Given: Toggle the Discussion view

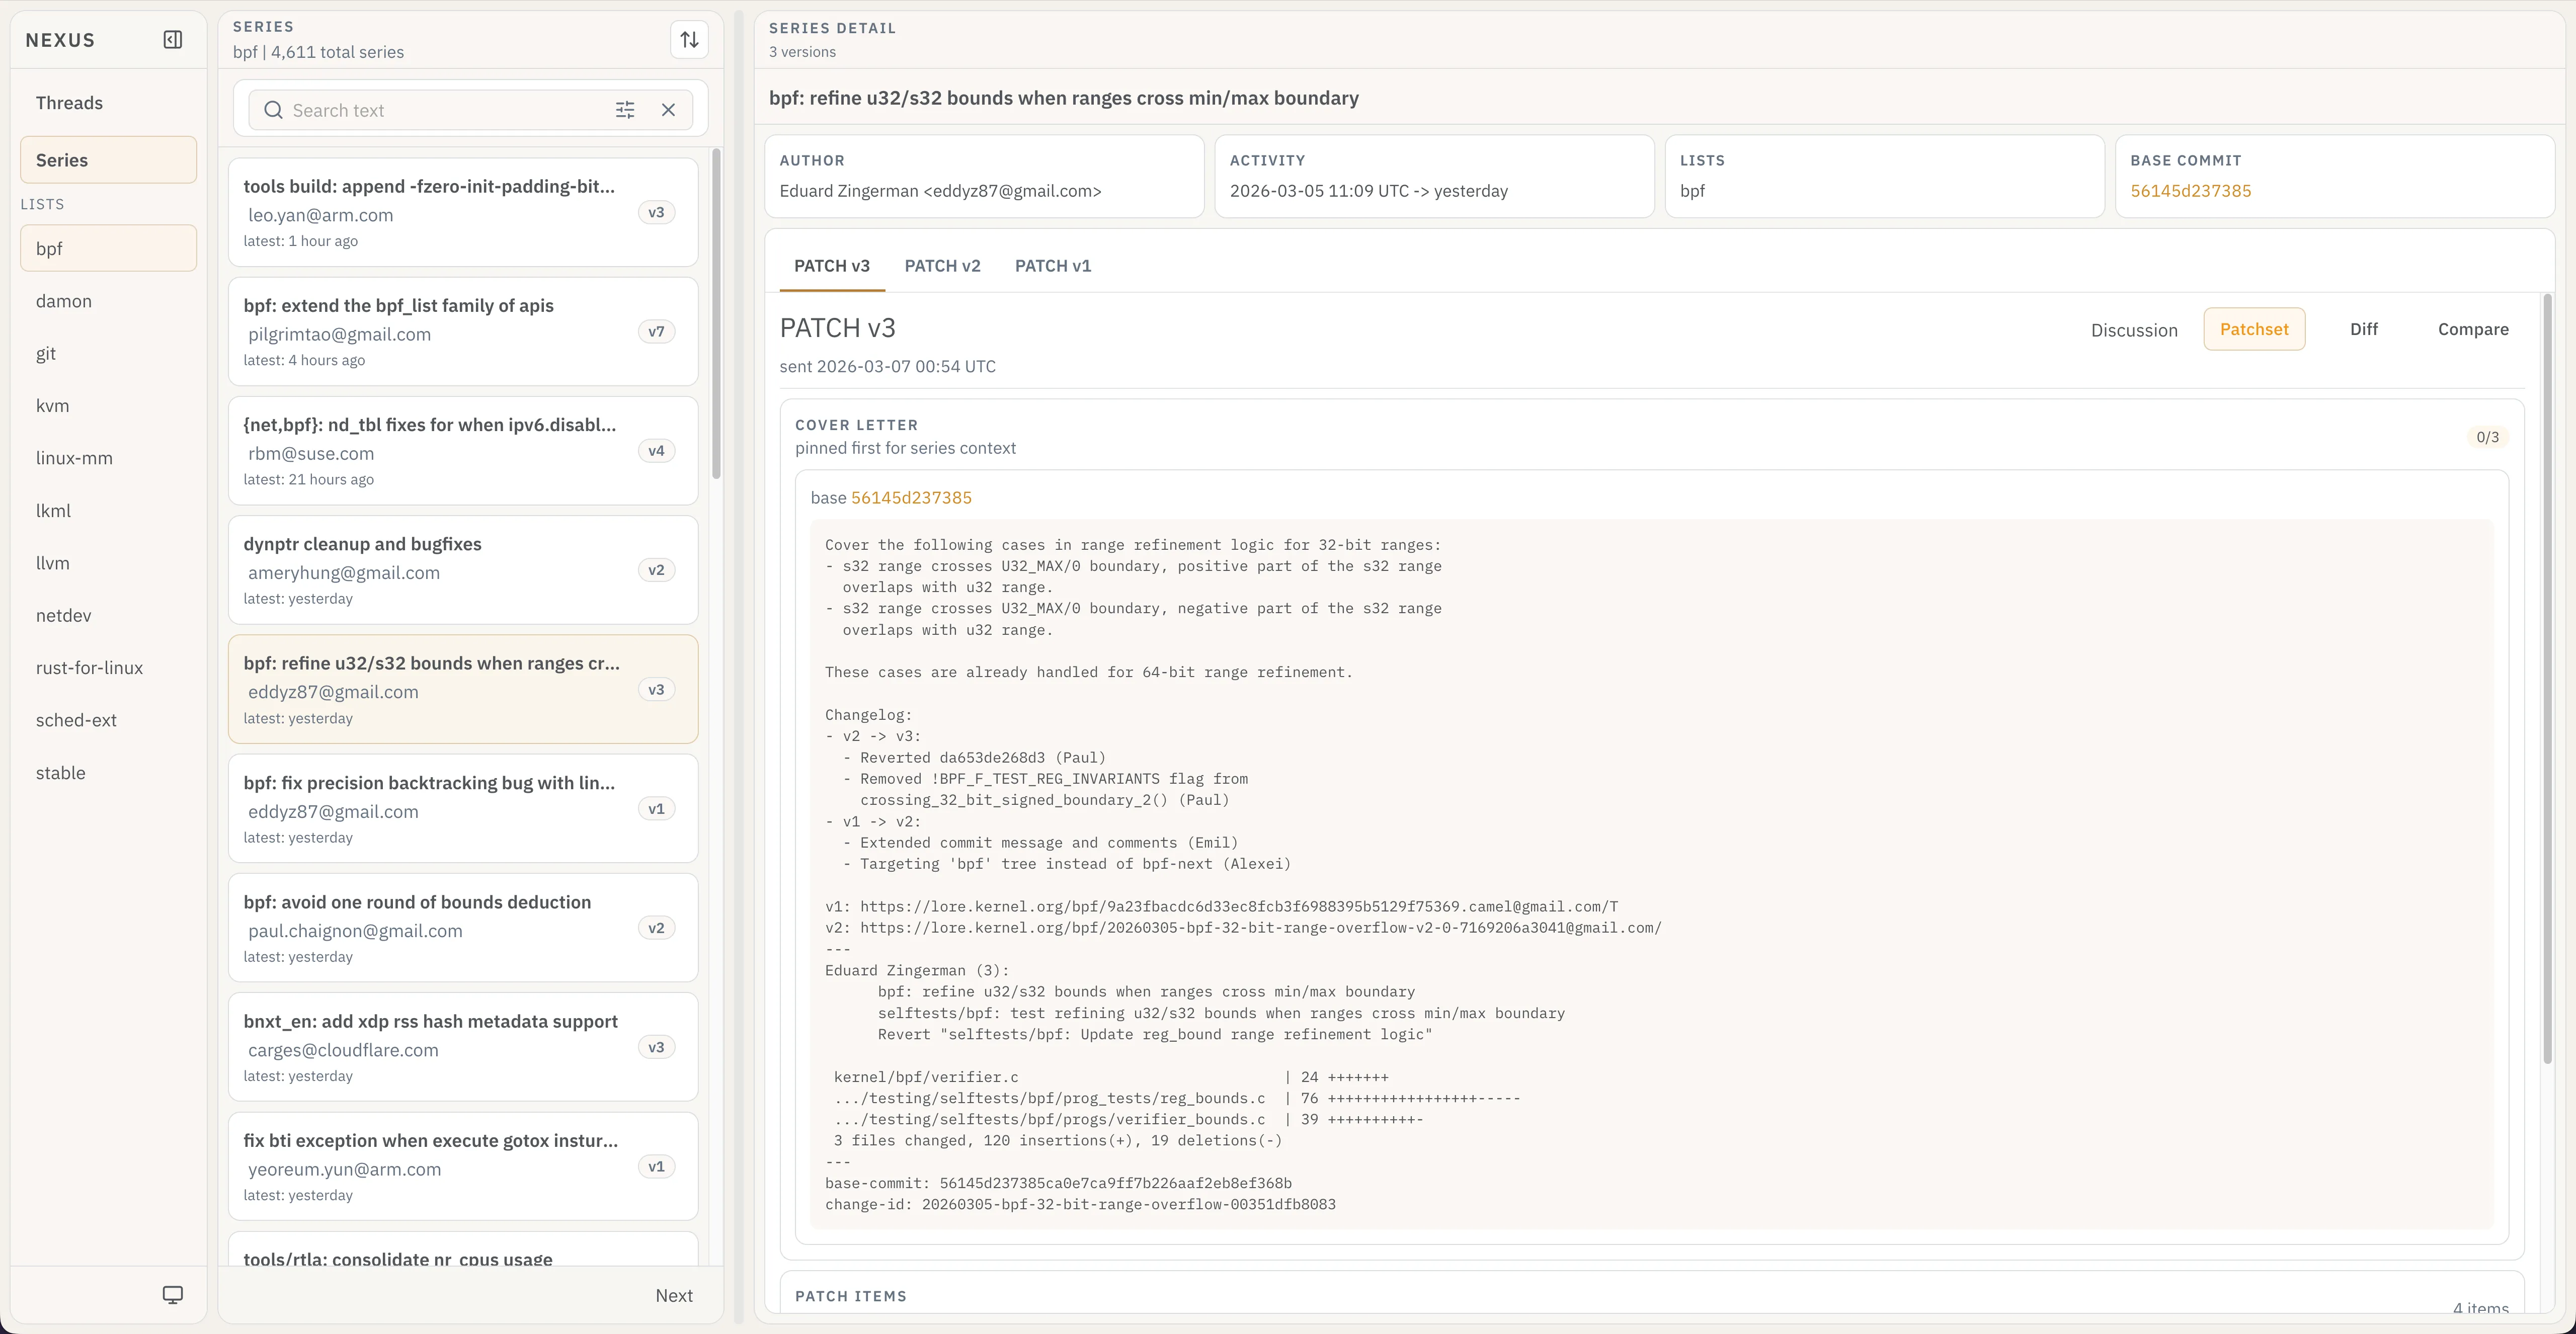Looking at the screenshot, I should pos(2133,330).
